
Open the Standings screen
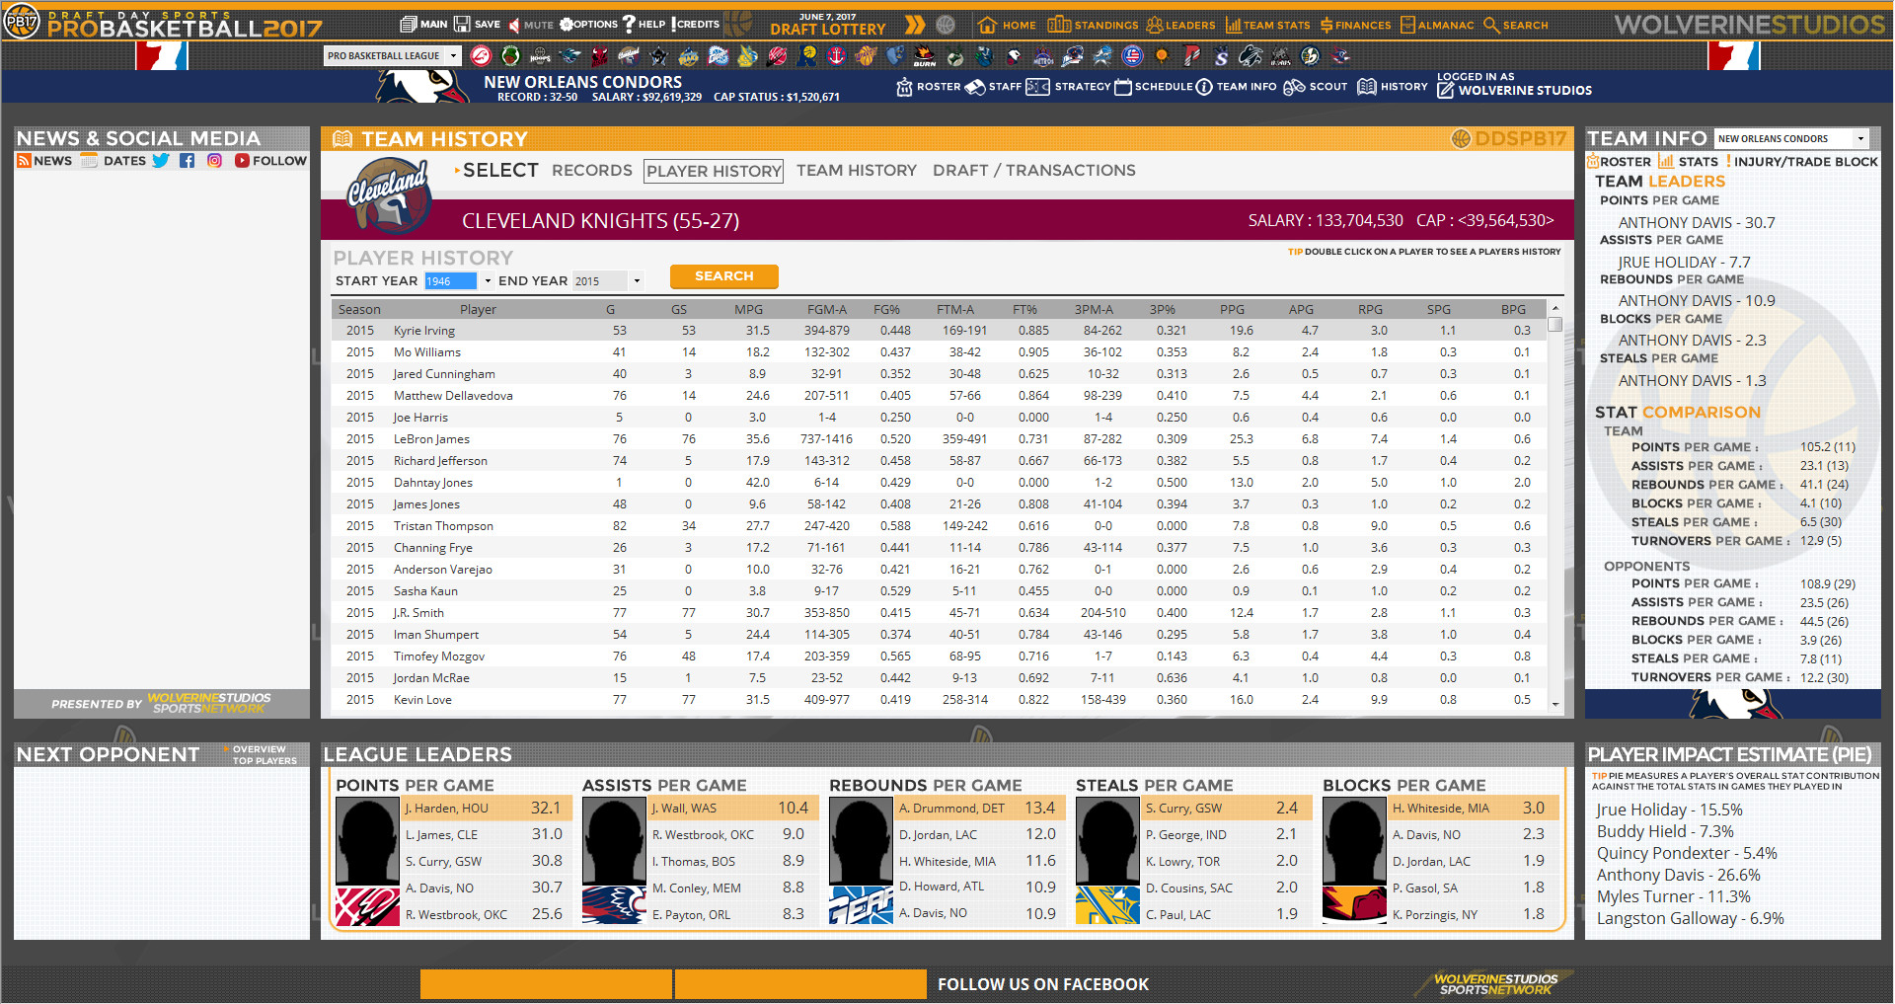pyautogui.click(x=1092, y=27)
